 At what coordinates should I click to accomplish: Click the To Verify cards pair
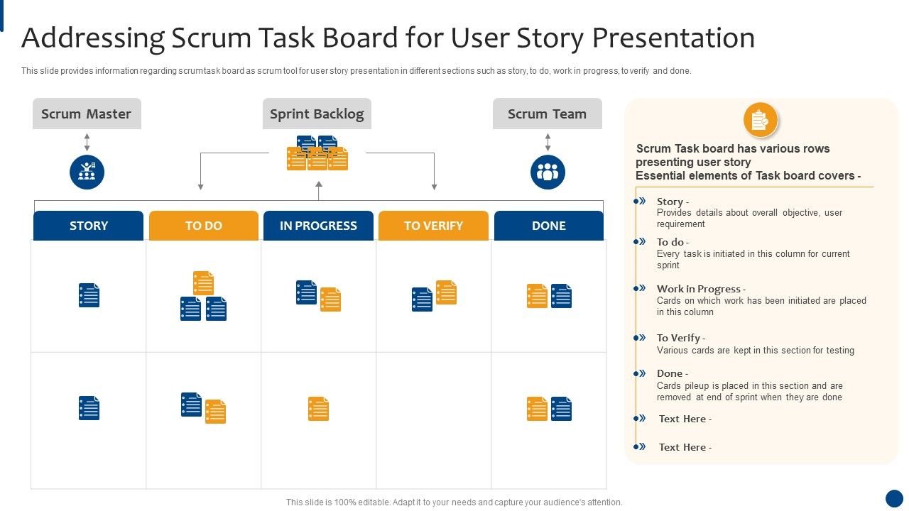(434, 296)
